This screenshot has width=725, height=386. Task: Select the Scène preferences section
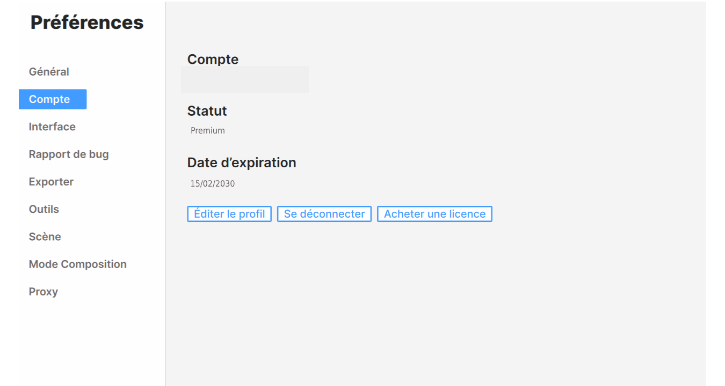point(45,237)
